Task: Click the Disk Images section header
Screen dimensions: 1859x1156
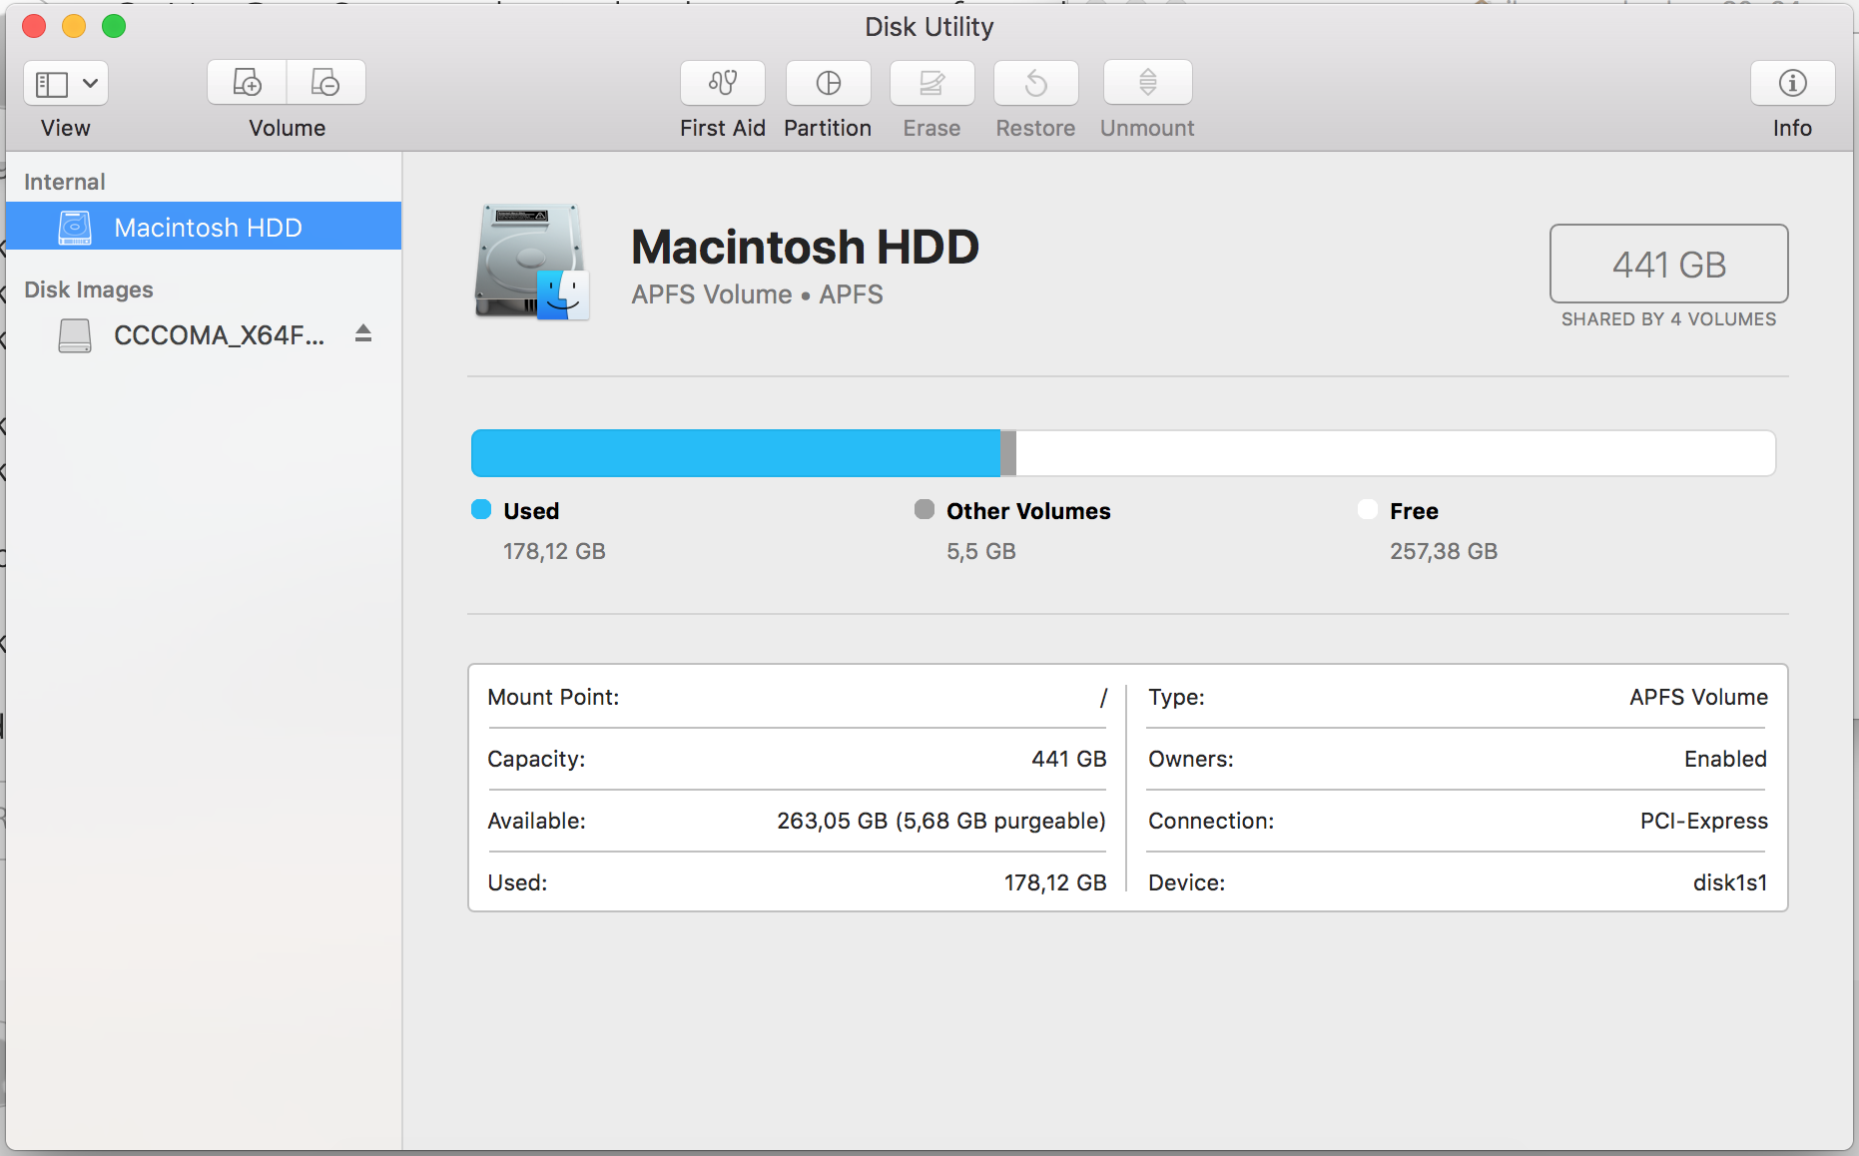Action: pos(89,289)
